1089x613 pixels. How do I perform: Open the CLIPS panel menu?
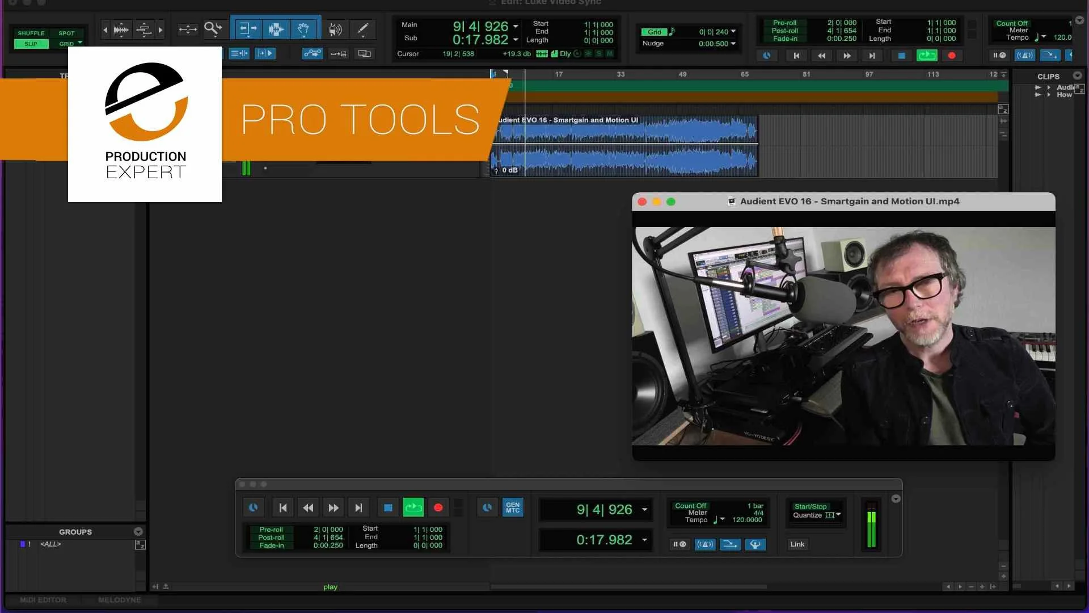(1077, 75)
